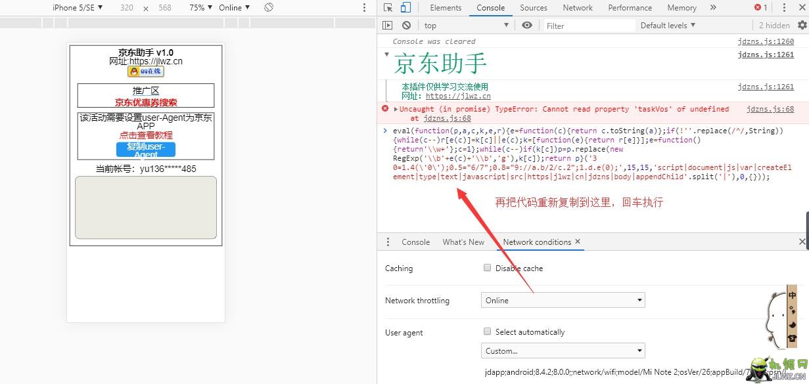The image size is (809, 384).
Task: Open the jdzns.js:1260 source link
Action: (766, 41)
